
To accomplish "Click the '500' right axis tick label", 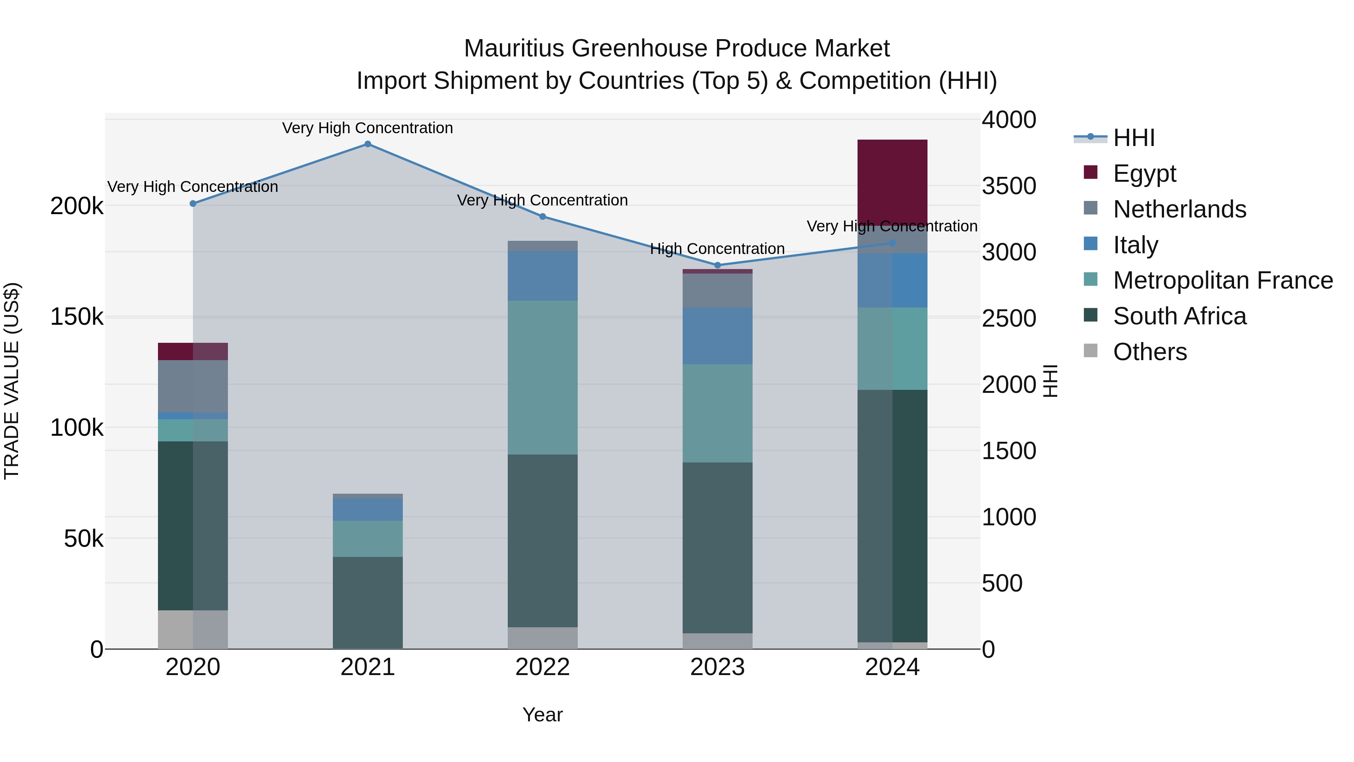I will [x=1002, y=584].
